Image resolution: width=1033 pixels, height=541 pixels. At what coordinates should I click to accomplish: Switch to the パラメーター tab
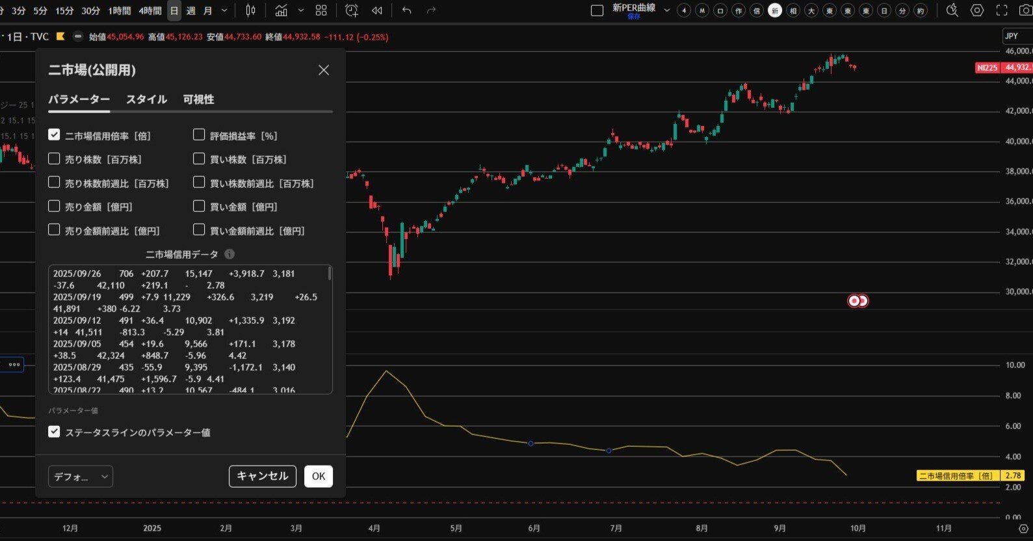pos(79,99)
